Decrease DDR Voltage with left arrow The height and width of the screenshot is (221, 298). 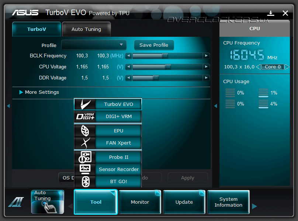pyautogui.click(x=129, y=78)
